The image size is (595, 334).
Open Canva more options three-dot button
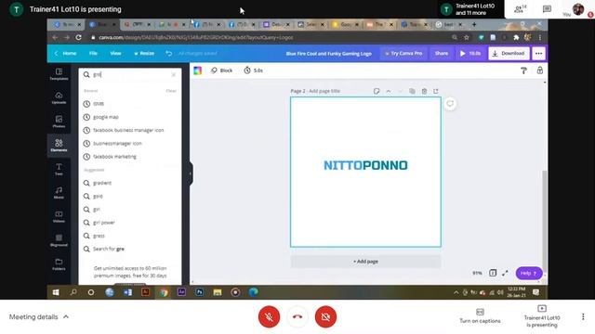[538, 54]
